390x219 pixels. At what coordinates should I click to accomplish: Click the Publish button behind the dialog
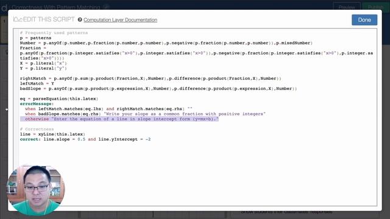375,7
